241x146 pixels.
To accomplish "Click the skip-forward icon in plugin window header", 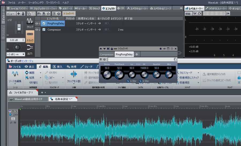I will (x=108, y=49).
